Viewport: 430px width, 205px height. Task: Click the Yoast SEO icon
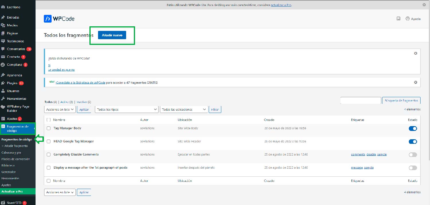3,203
